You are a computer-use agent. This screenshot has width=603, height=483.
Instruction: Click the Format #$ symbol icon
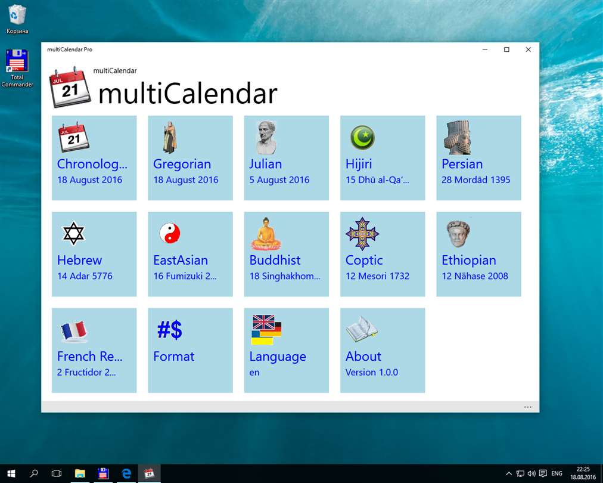170,330
